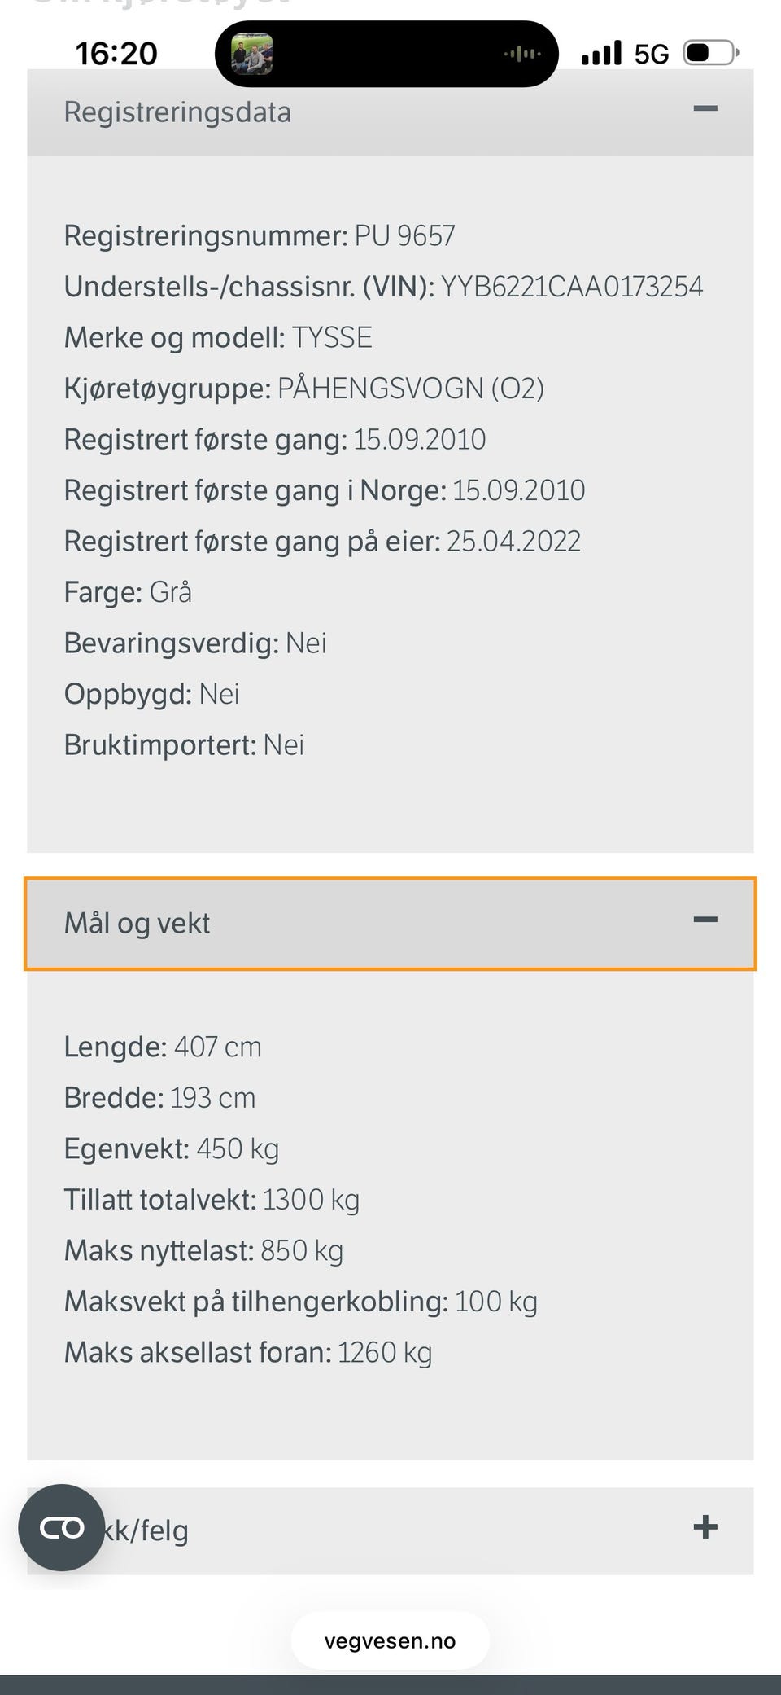Viewport: 781px width, 1695px height.
Task: Tap the Merke og modell TYSSE value
Action: (332, 337)
